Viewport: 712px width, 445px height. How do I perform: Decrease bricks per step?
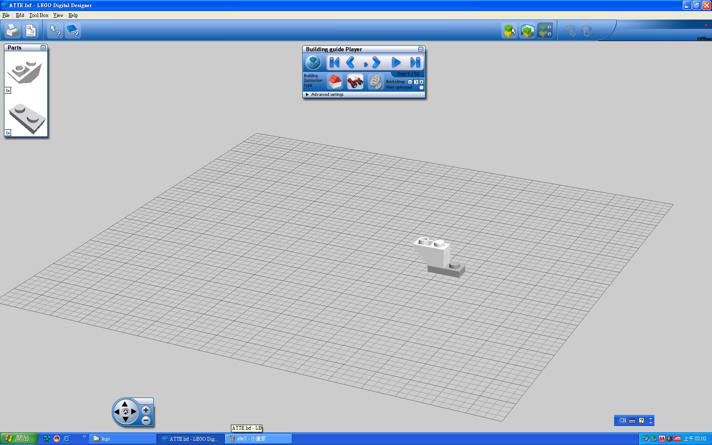[410, 82]
